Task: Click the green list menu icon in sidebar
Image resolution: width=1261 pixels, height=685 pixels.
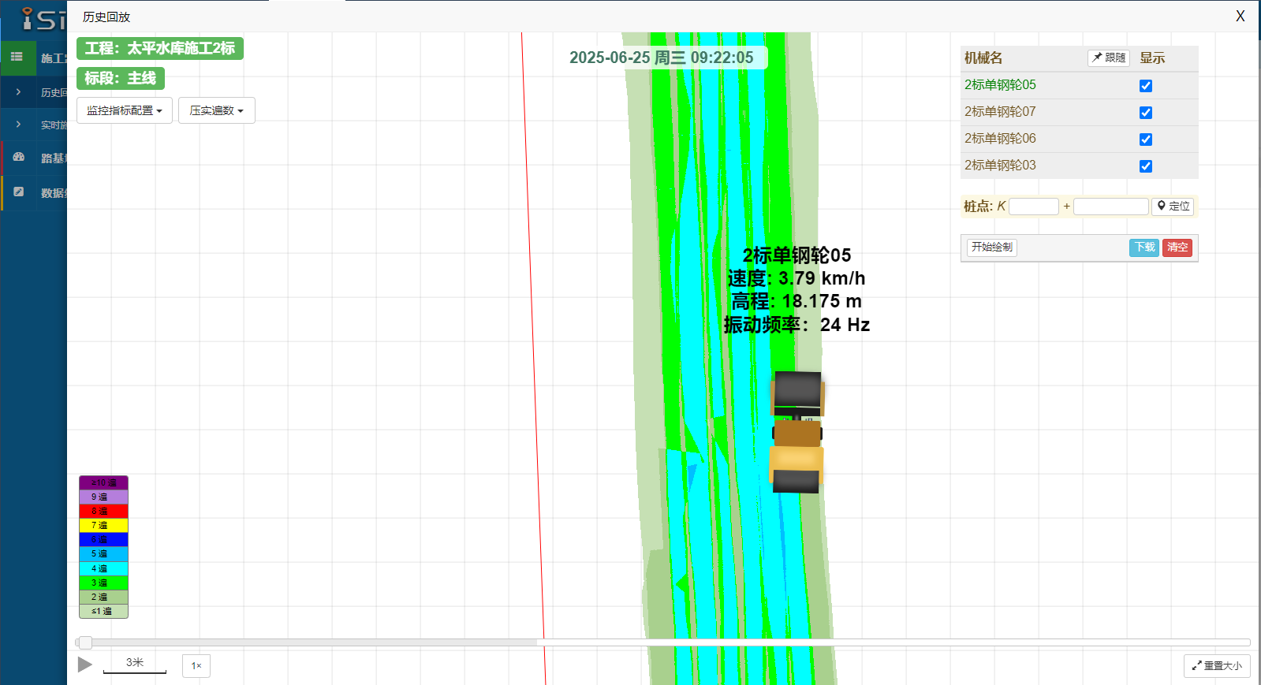Action: 17,57
